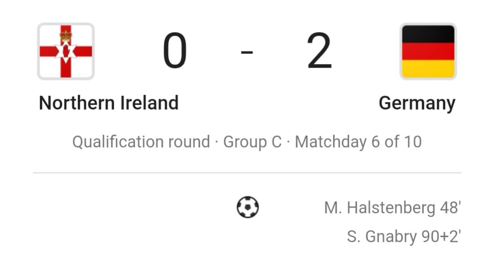Click the Northern Ireland flag icon
The image size is (486, 266).
66,51
